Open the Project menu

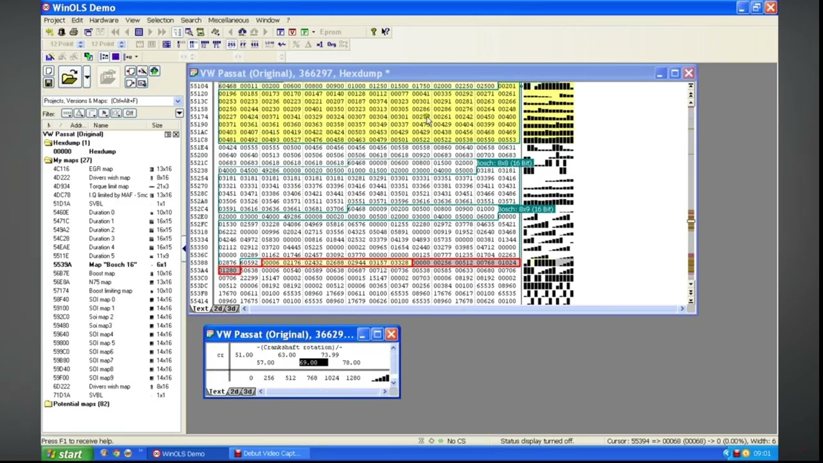[54, 20]
